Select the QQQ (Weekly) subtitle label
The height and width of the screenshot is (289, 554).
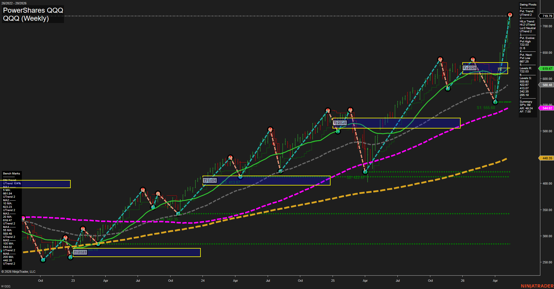[x=26, y=18]
